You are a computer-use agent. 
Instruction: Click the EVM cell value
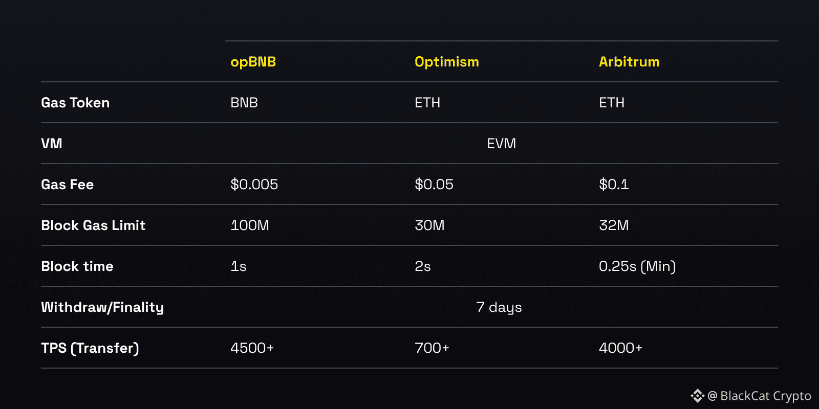pos(502,144)
